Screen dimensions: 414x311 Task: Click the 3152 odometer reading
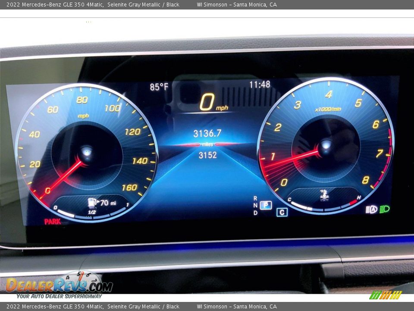(x=207, y=155)
